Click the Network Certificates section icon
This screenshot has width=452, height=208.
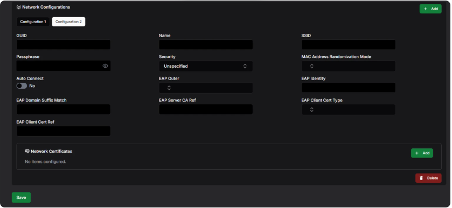tap(27, 152)
